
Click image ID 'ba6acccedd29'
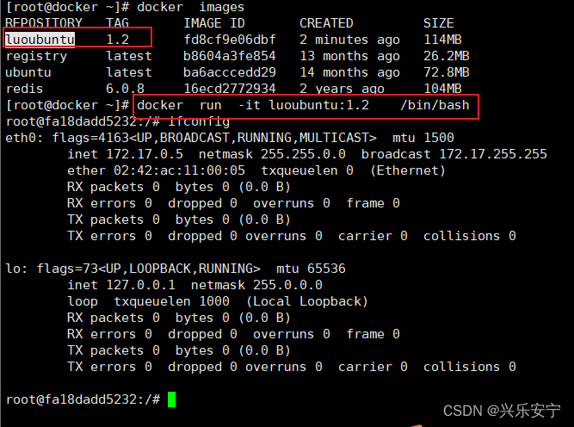click(x=230, y=72)
